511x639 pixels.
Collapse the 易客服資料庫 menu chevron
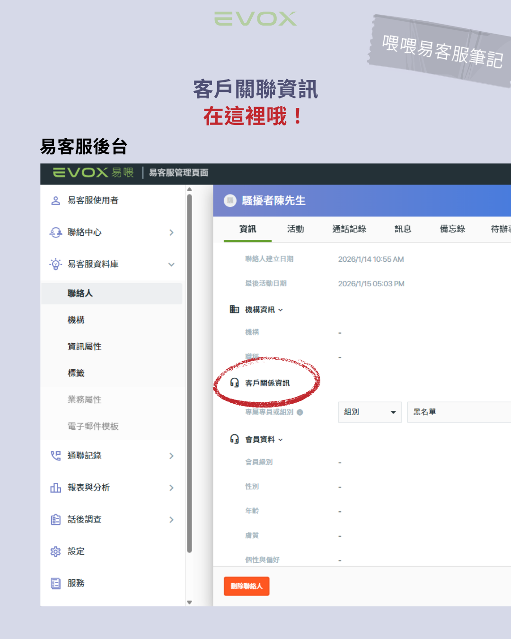coord(171,264)
